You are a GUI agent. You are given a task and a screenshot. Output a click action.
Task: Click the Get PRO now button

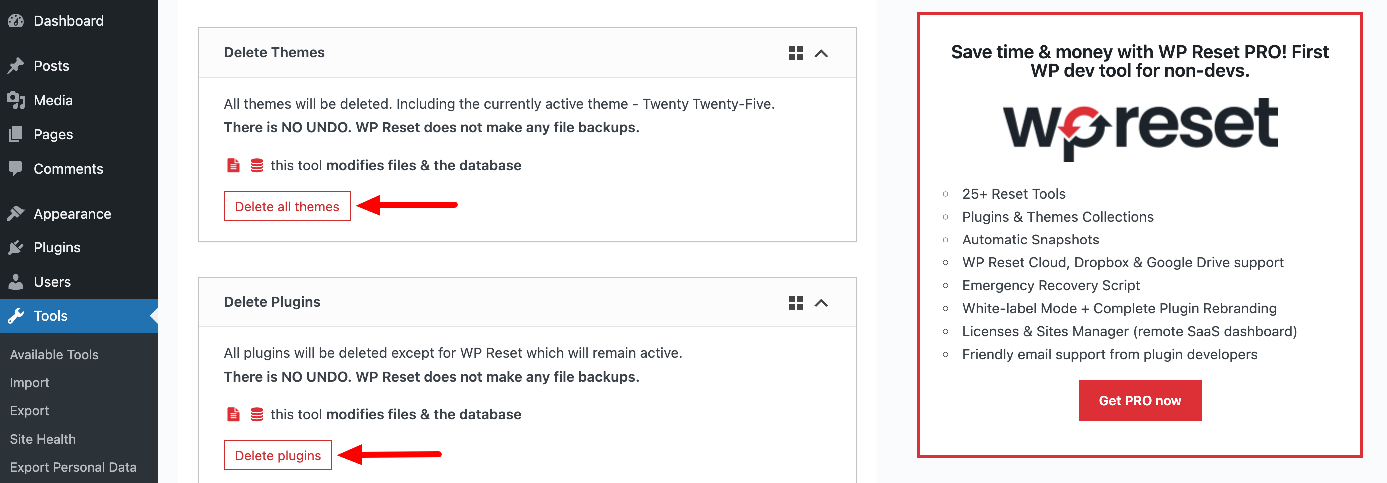point(1139,400)
